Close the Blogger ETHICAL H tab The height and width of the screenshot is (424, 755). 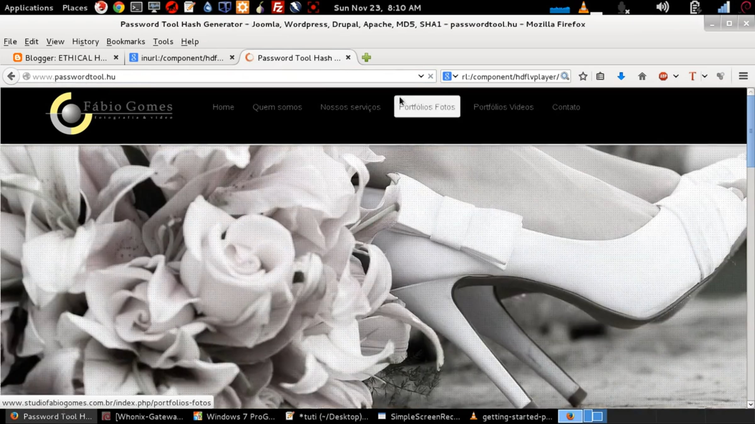(116, 57)
